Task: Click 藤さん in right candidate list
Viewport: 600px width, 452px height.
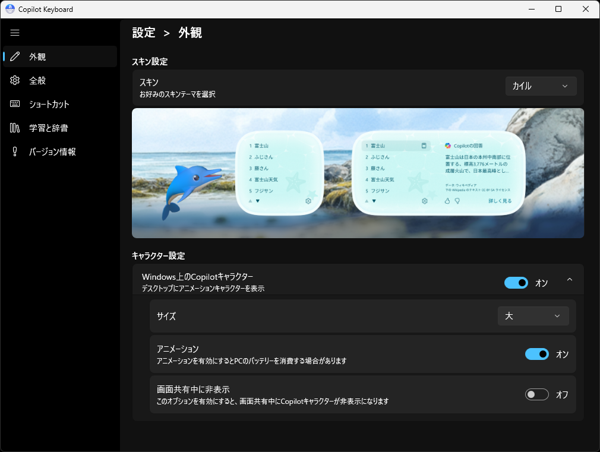Action: pos(378,169)
